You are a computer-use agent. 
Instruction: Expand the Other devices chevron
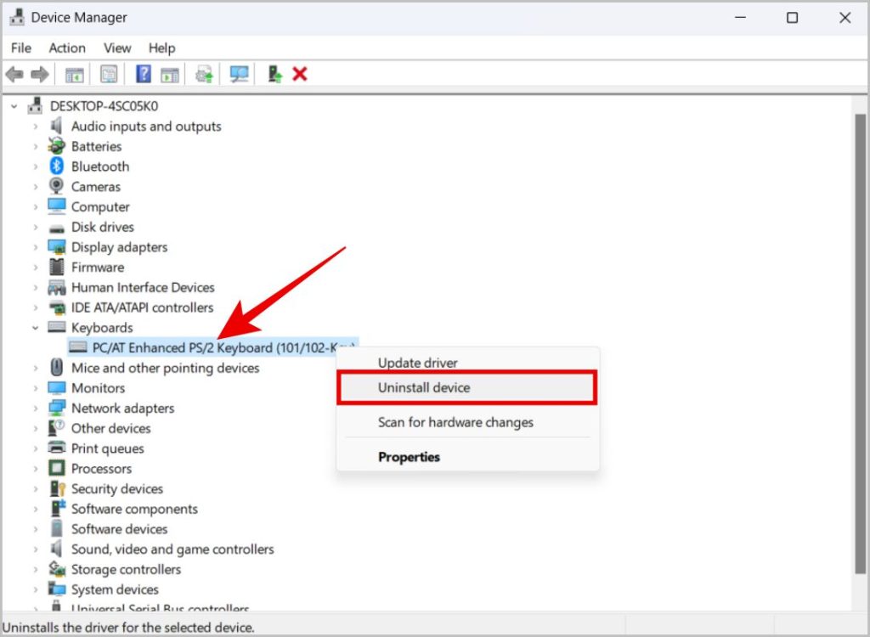pos(36,428)
